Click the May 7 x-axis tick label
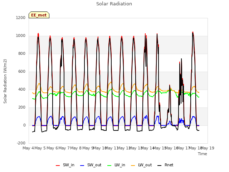The height and width of the screenshot is (172, 229). click(64, 148)
